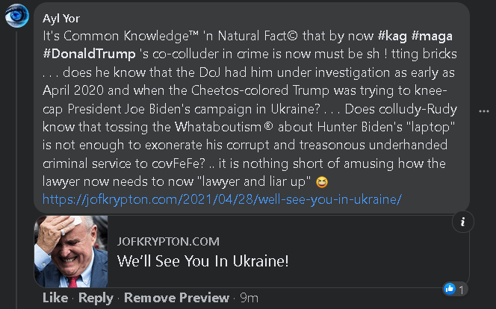Viewport: 496px width, 309px height.
Task: Click the 9m comment timestamp
Action: point(249,298)
